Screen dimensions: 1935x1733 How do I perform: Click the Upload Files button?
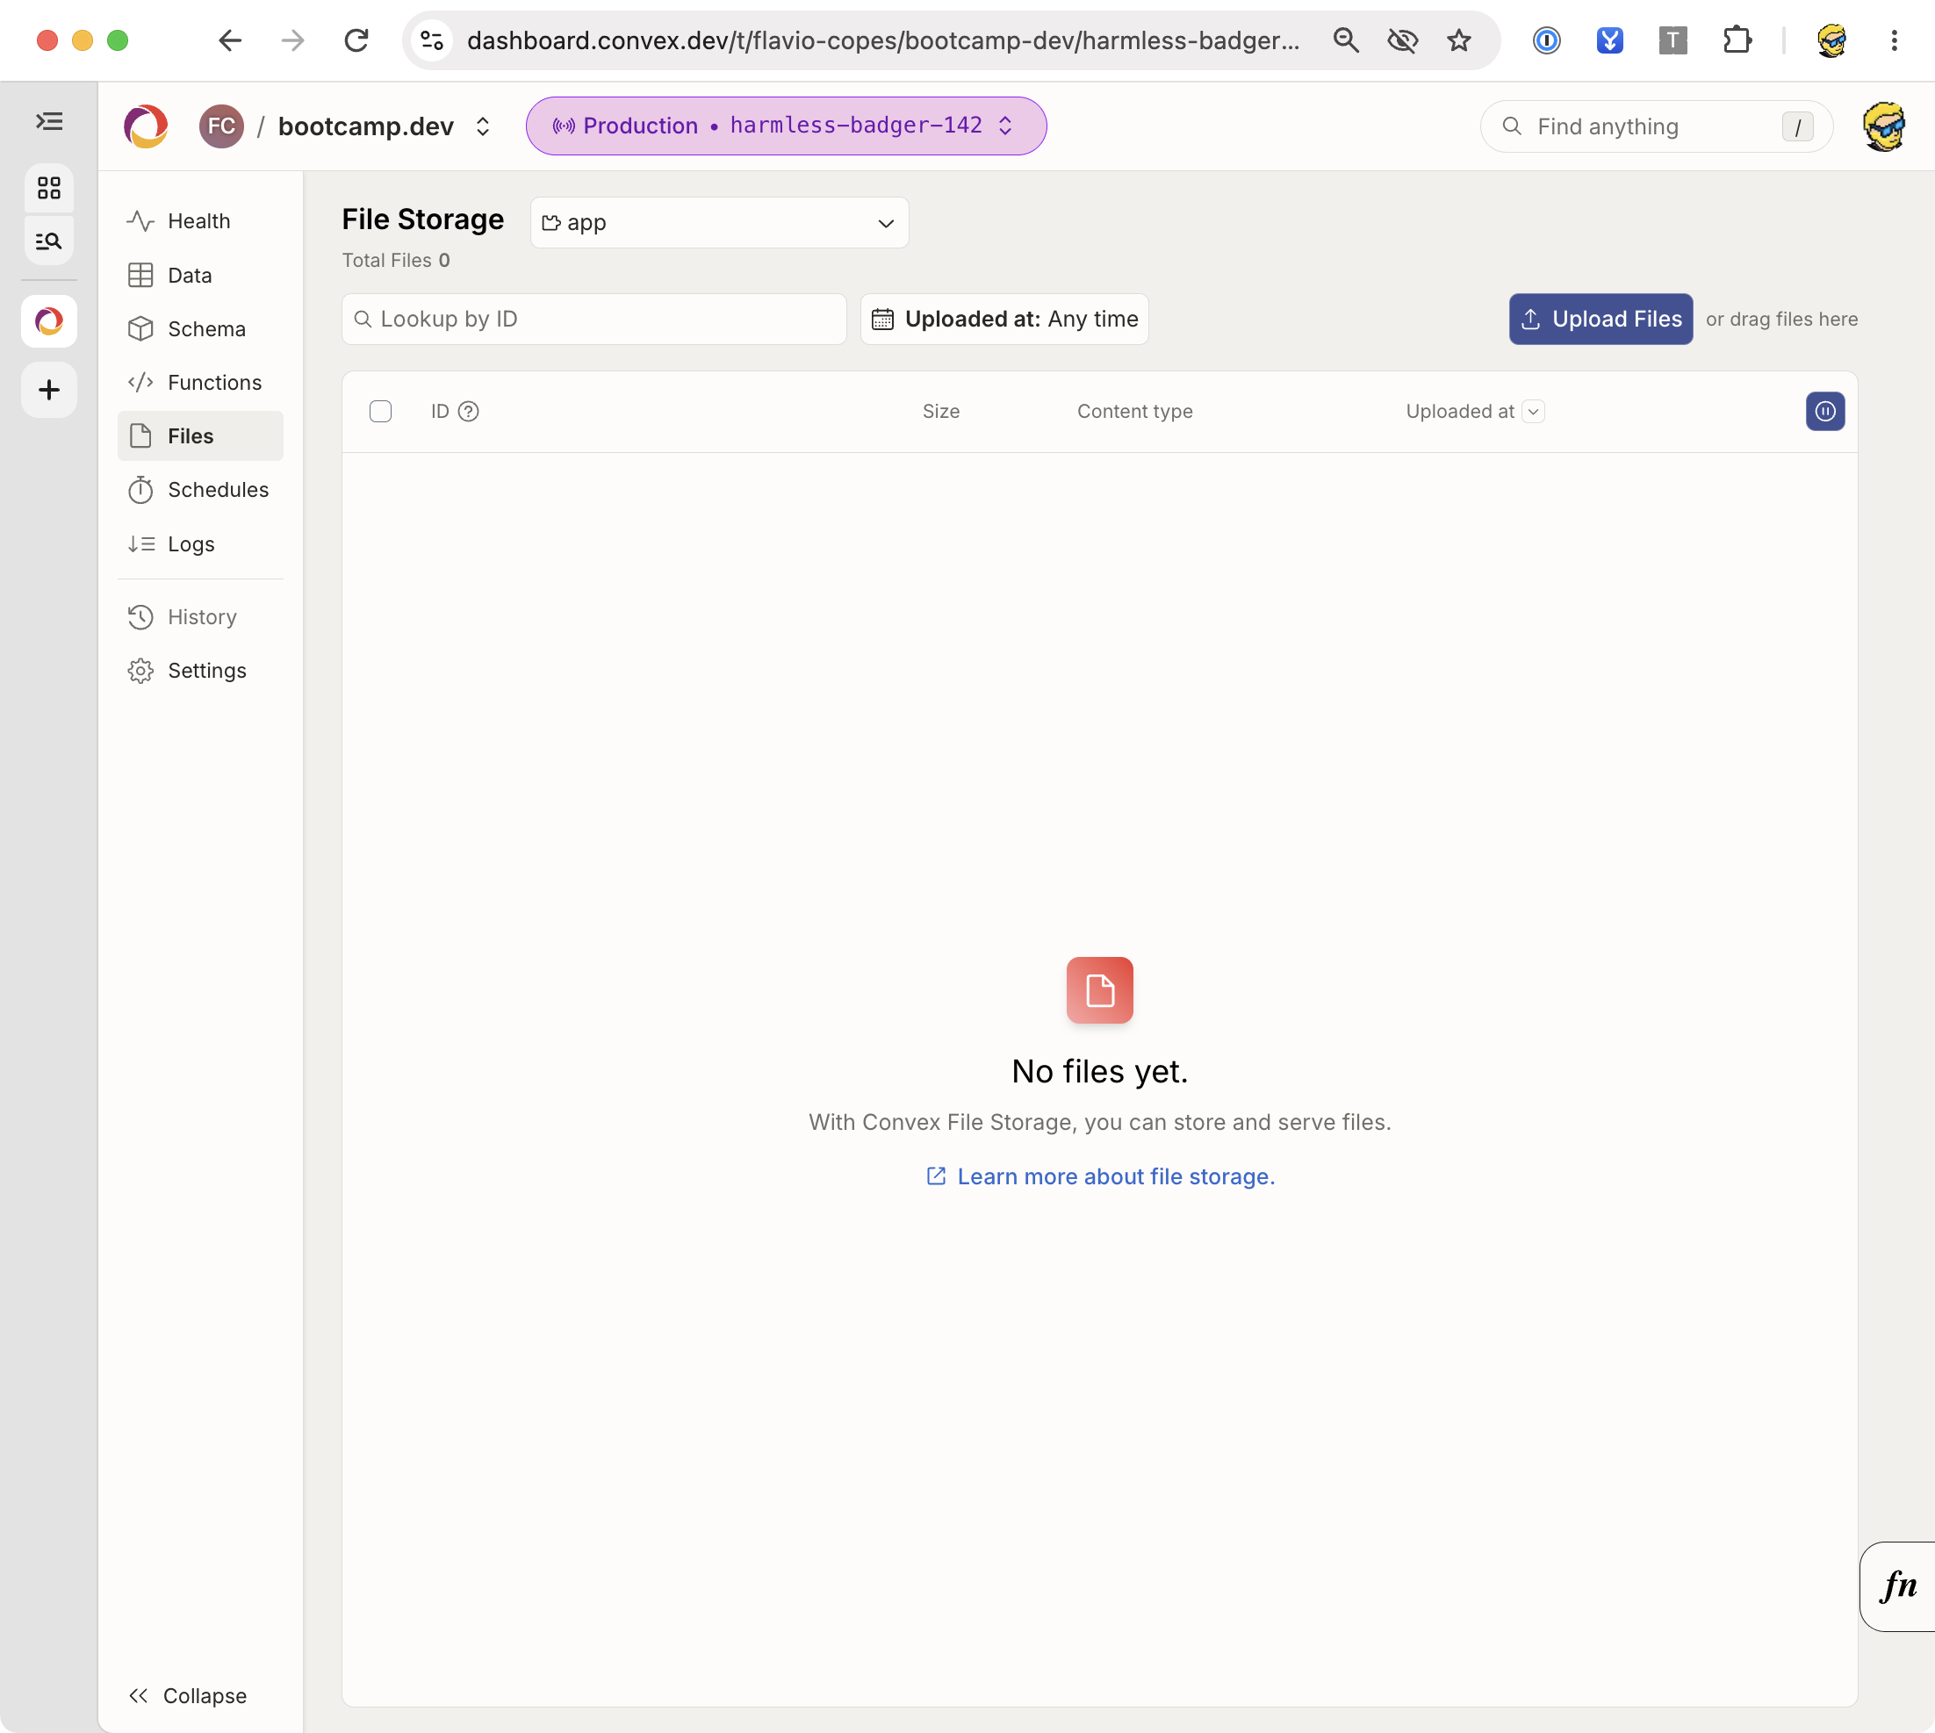1600,319
